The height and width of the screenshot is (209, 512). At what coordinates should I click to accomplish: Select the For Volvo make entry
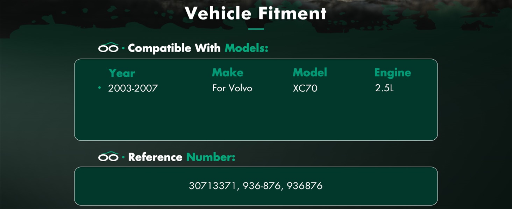click(232, 88)
